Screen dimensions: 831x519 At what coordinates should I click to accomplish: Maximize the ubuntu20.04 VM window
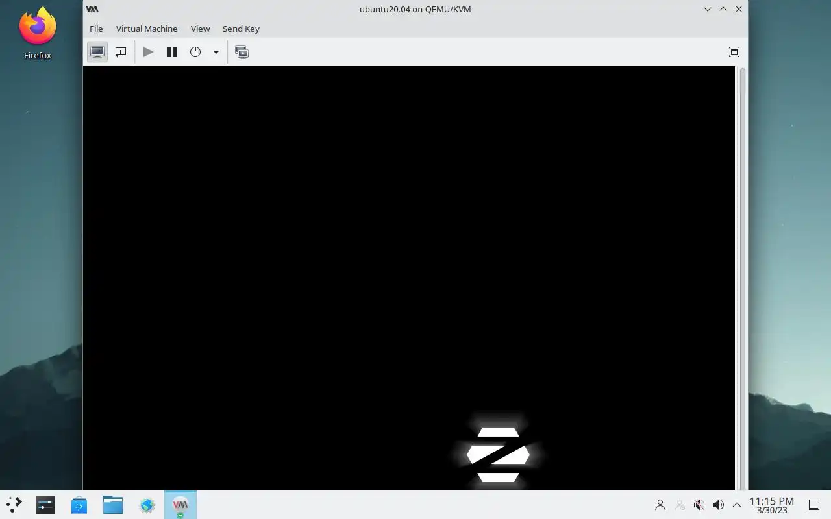[x=723, y=9]
